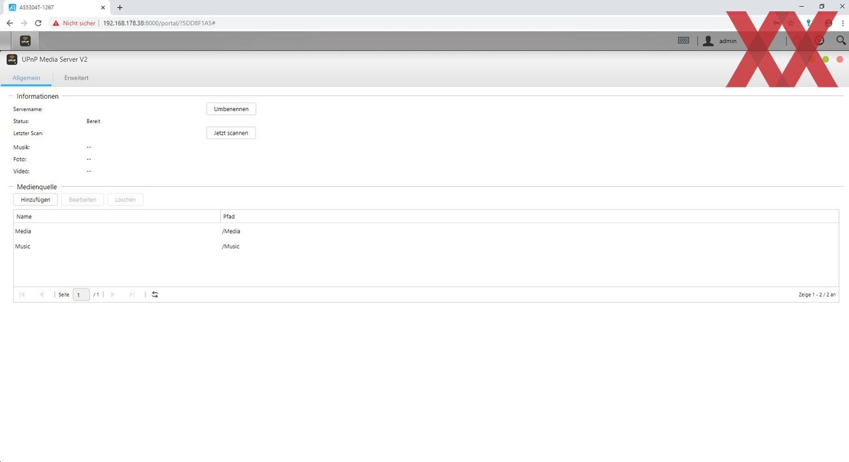
Task: Add a media source with Hinzufügen
Action: [x=36, y=200]
